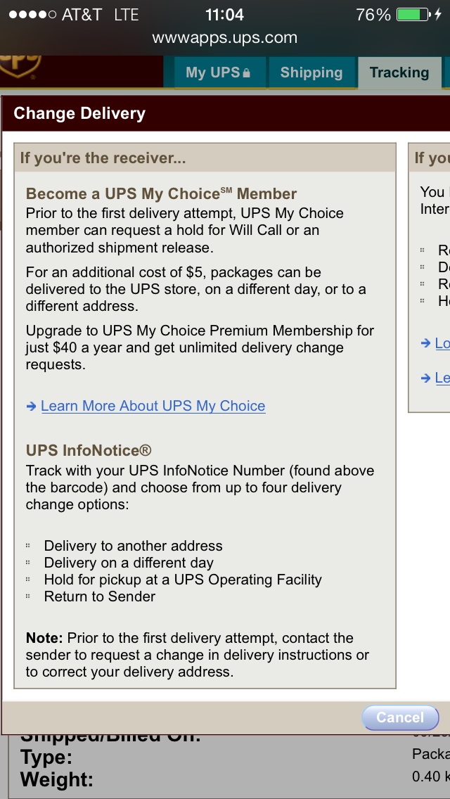
Task: Click the blue arrow before Learn More link
Action: point(31,406)
